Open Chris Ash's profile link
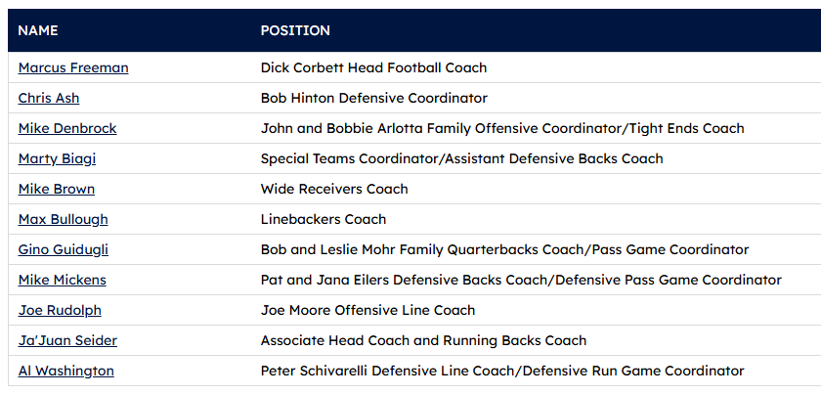821x395 pixels. (x=49, y=98)
